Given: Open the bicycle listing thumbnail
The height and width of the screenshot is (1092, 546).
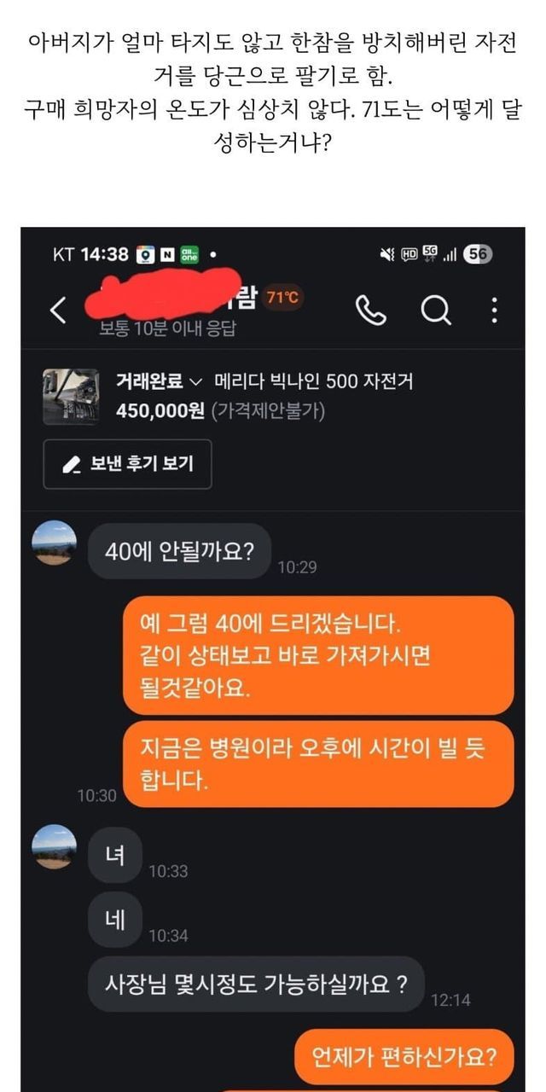Looking at the screenshot, I should click(x=70, y=397).
